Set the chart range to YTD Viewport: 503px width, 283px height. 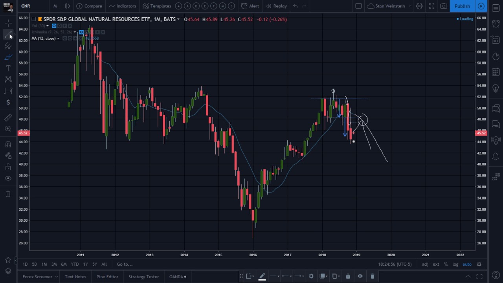point(75,264)
